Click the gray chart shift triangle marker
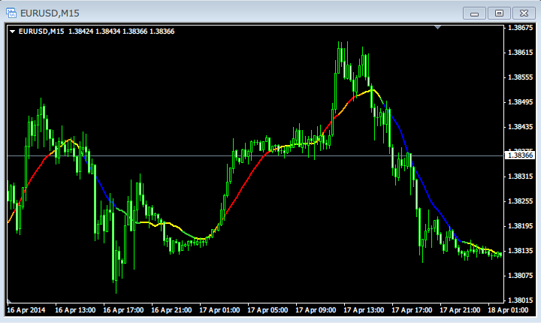 pos(438,28)
